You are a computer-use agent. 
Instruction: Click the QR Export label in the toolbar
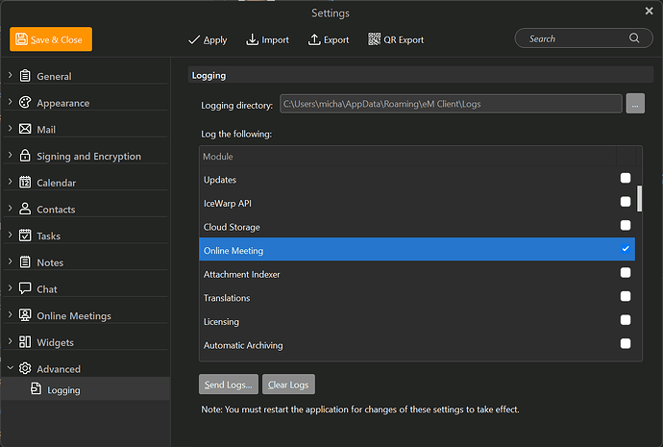click(x=404, y=39)
